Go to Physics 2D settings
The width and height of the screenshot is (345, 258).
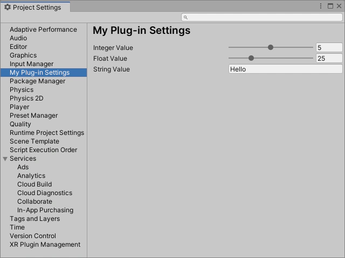coord(26,98)
